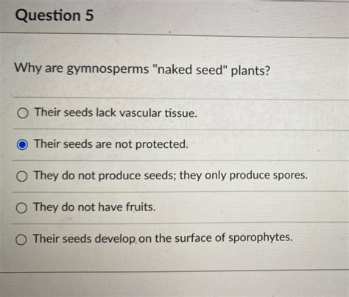The image size is (349, 297).
Task: Click the 'They do not have fruits.' label text
Action: tap(94, 207)
